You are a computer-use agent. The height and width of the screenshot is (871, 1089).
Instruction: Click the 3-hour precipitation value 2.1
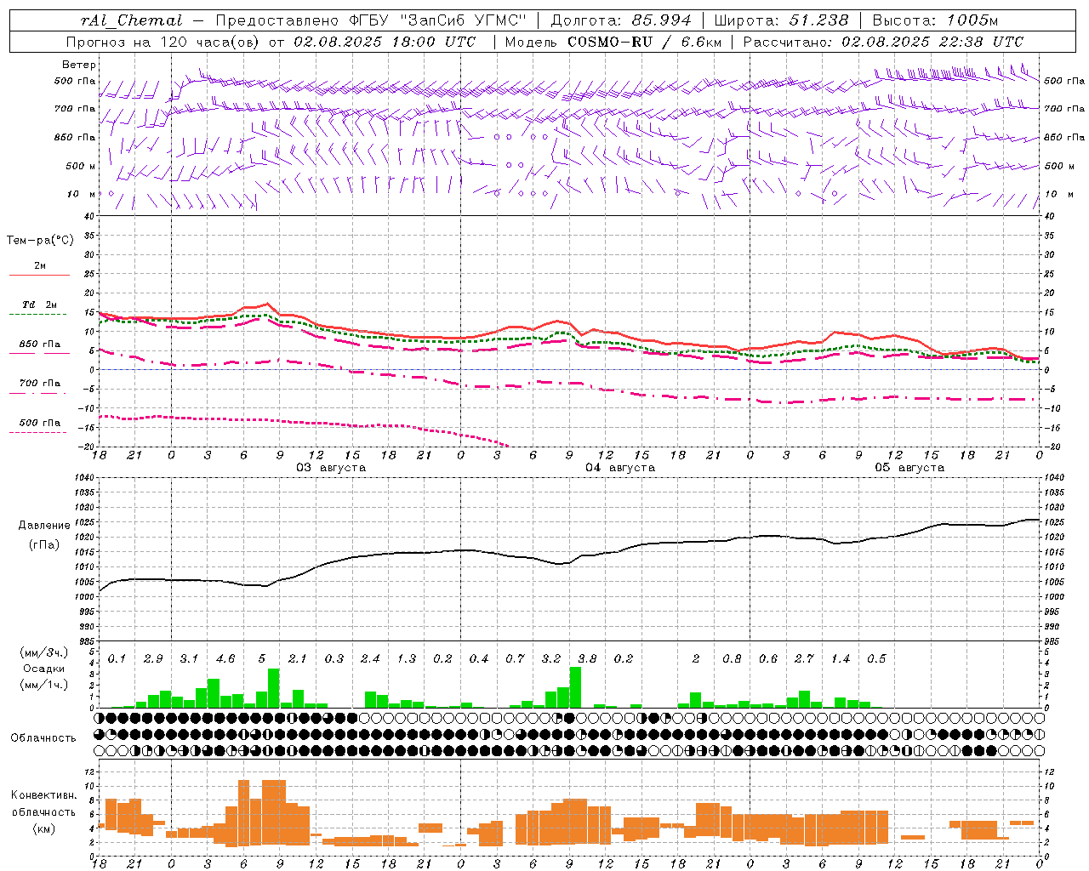298,659
